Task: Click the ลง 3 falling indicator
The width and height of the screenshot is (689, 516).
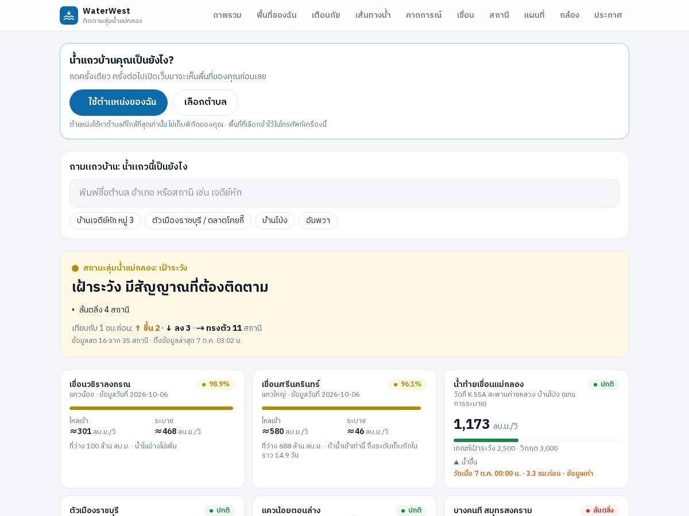Action: point(178,328)
